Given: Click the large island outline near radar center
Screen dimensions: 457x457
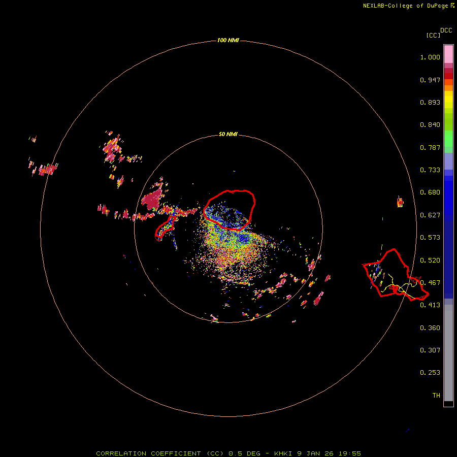Looking at the screenshot, I should click(x=230, y=210).
